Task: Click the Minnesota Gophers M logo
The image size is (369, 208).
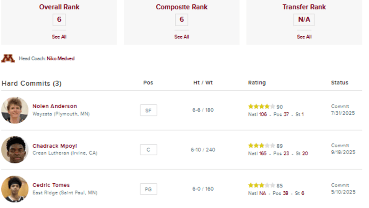Action: [x=8, y=58]
